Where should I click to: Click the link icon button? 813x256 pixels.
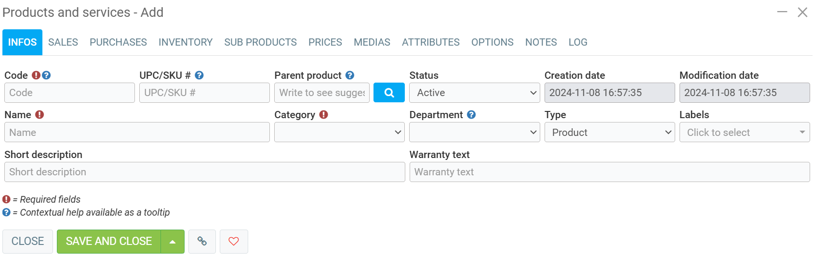(x=202, y=241)
